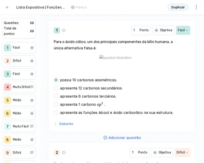Viewport: 204px width, 163px height.
Task: Open the Difícil difficulty dropdown of question 2
Action: [182, 152]
